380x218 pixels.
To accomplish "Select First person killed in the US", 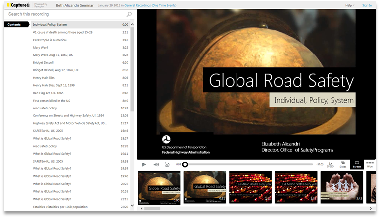I will [x=52, y=100].
